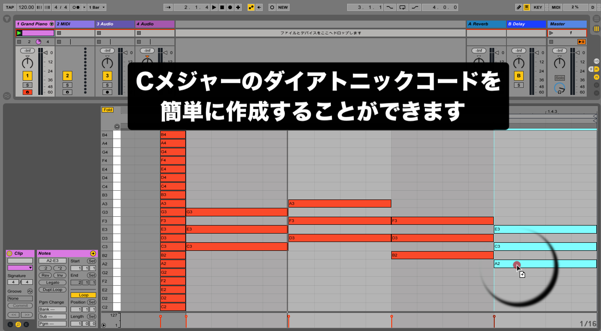Toggle track 1 activator button
Screen dimensions: 601x331
point(27,76)
